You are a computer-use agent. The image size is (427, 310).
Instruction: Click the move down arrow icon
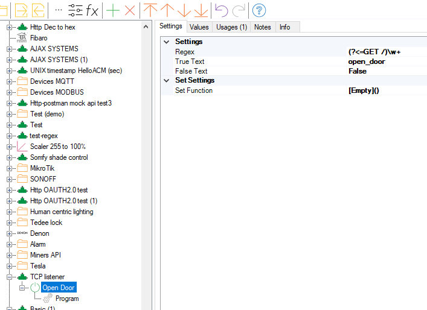tap(184, 10)
